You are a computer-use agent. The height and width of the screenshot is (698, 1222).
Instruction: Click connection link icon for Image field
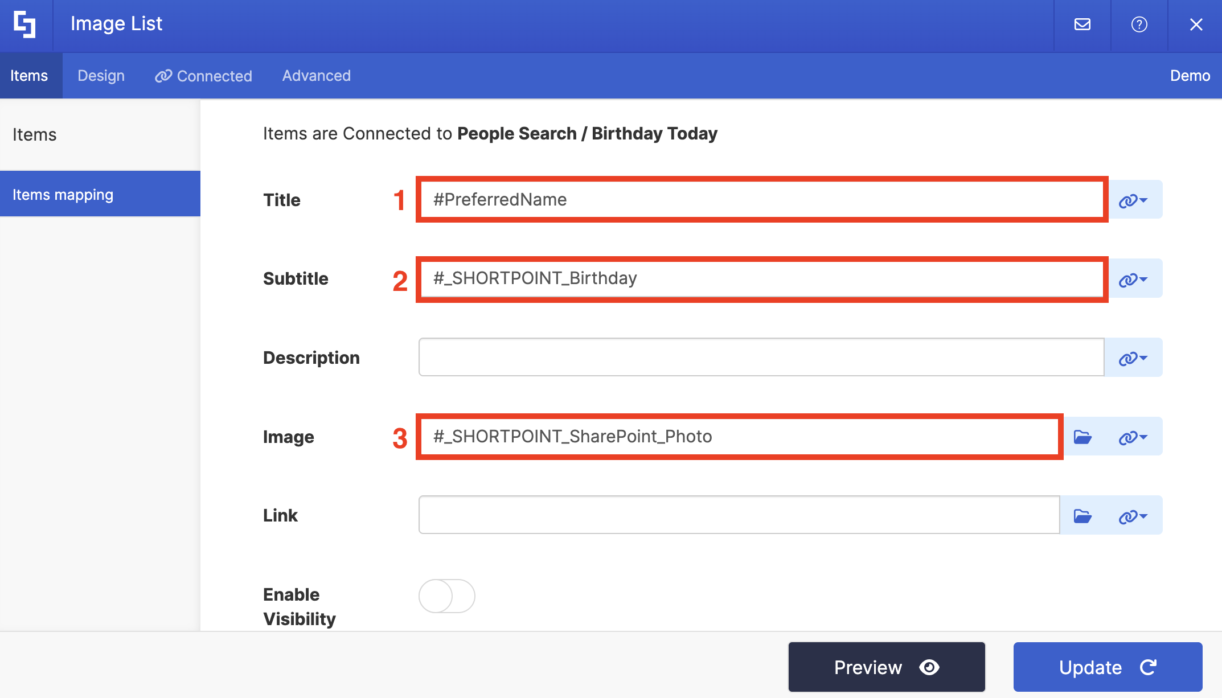click(1133, 437)
